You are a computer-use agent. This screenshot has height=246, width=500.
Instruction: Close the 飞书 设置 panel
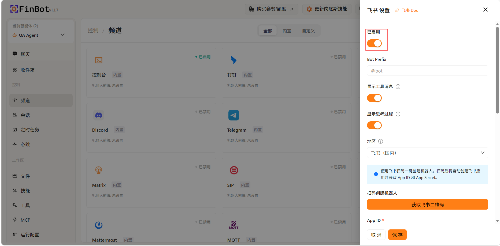pyautogui.click(x=485, y=10)
